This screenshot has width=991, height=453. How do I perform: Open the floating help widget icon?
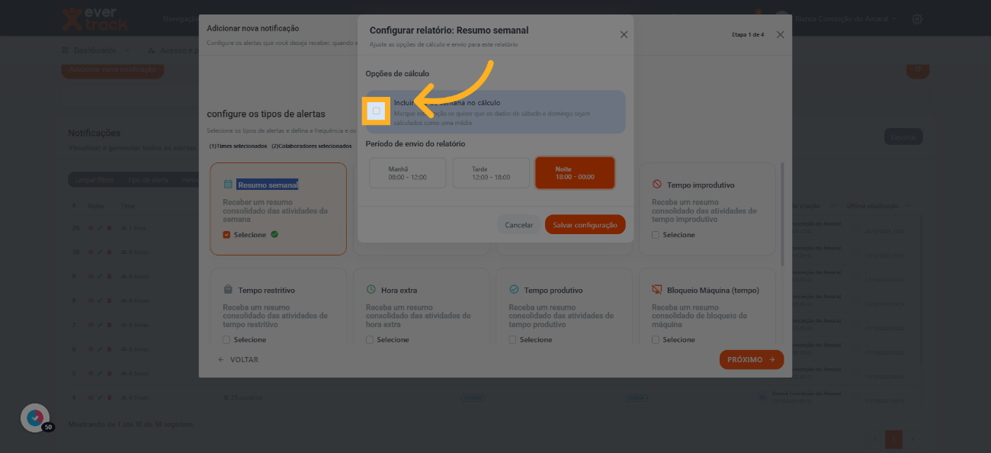tap(34, 418)
